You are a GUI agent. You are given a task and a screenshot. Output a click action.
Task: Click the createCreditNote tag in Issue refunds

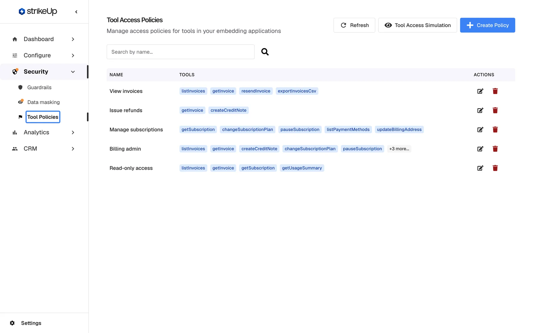pos(228,110)
